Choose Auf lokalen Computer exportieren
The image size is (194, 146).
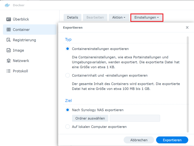(67, 127)
